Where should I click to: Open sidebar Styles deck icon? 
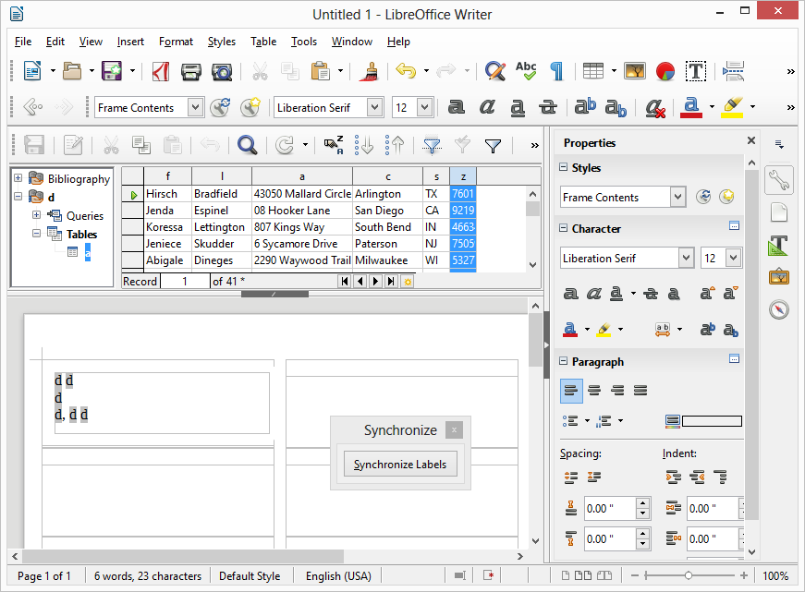[779, 246]
